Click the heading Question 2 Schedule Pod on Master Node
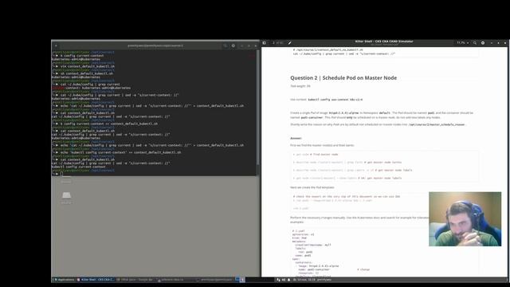Screen dimensions: 510x287 click(x=343, y=78)
